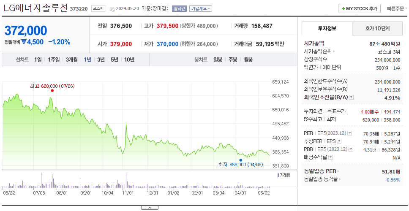Click the -0.56% 등락률 value
The height and width of the screenshot is (211, 409).
[393, 180]
